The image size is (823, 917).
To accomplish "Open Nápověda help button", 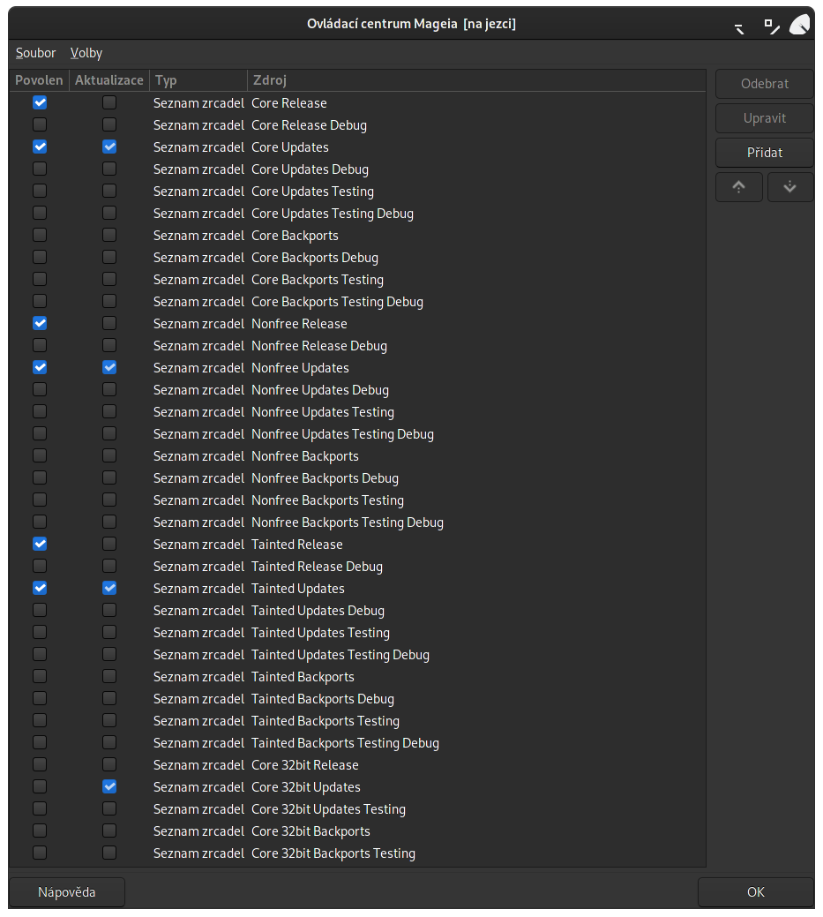I will click(x=67, y=892).
